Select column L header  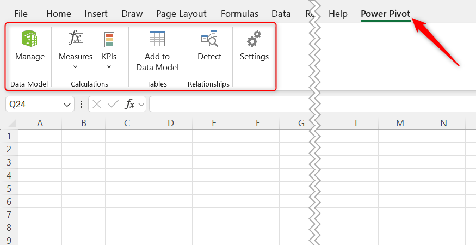pyautogui.click(x=356, y=123)
